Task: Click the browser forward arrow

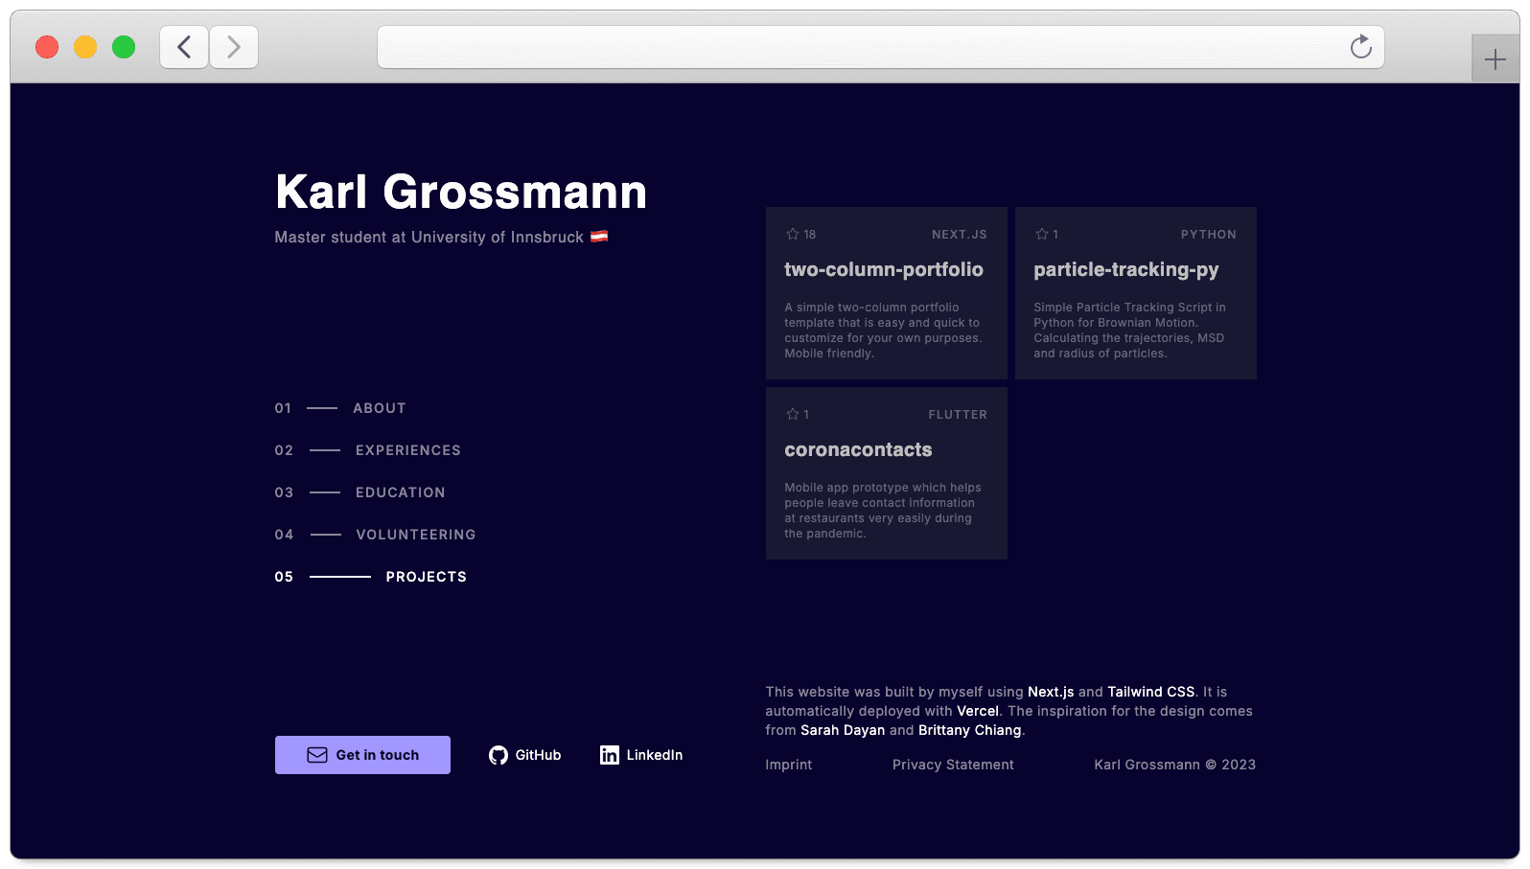Action: click(234, 47)
